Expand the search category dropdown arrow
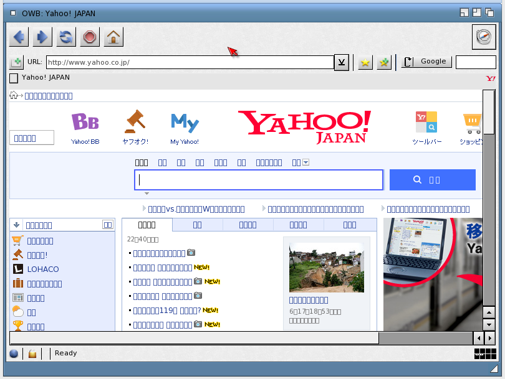 coord(306,162)
